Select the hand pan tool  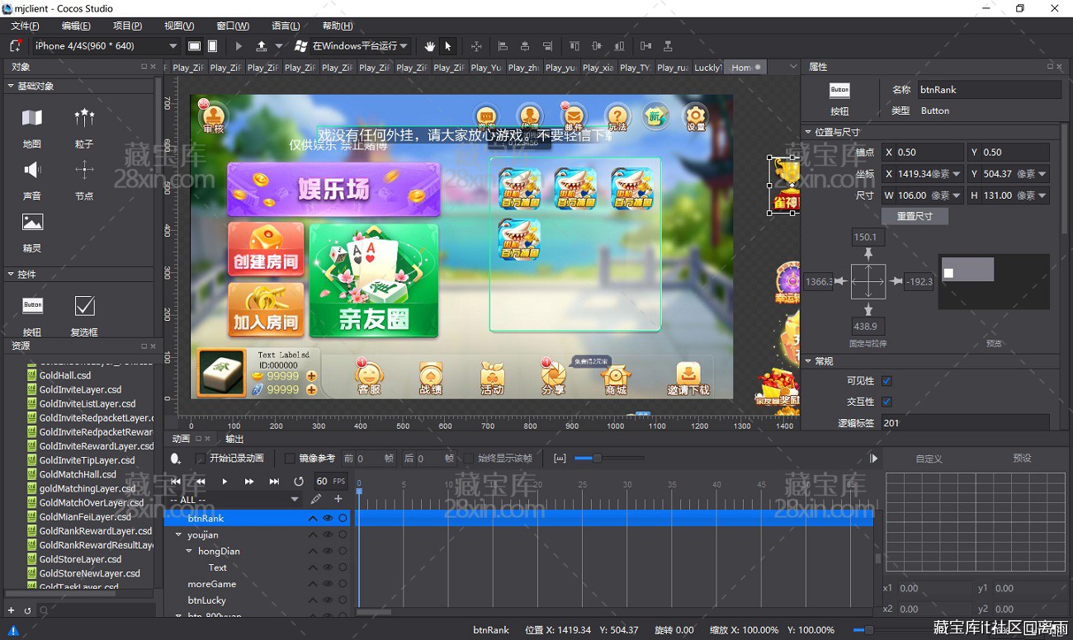429,46
